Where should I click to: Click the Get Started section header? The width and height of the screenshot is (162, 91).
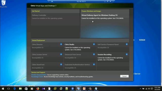pos(36,11)
